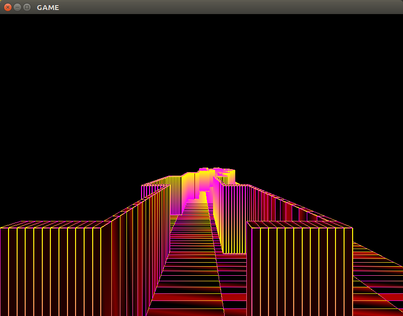
Task: Minimize the GAME window
Action: 17,7
